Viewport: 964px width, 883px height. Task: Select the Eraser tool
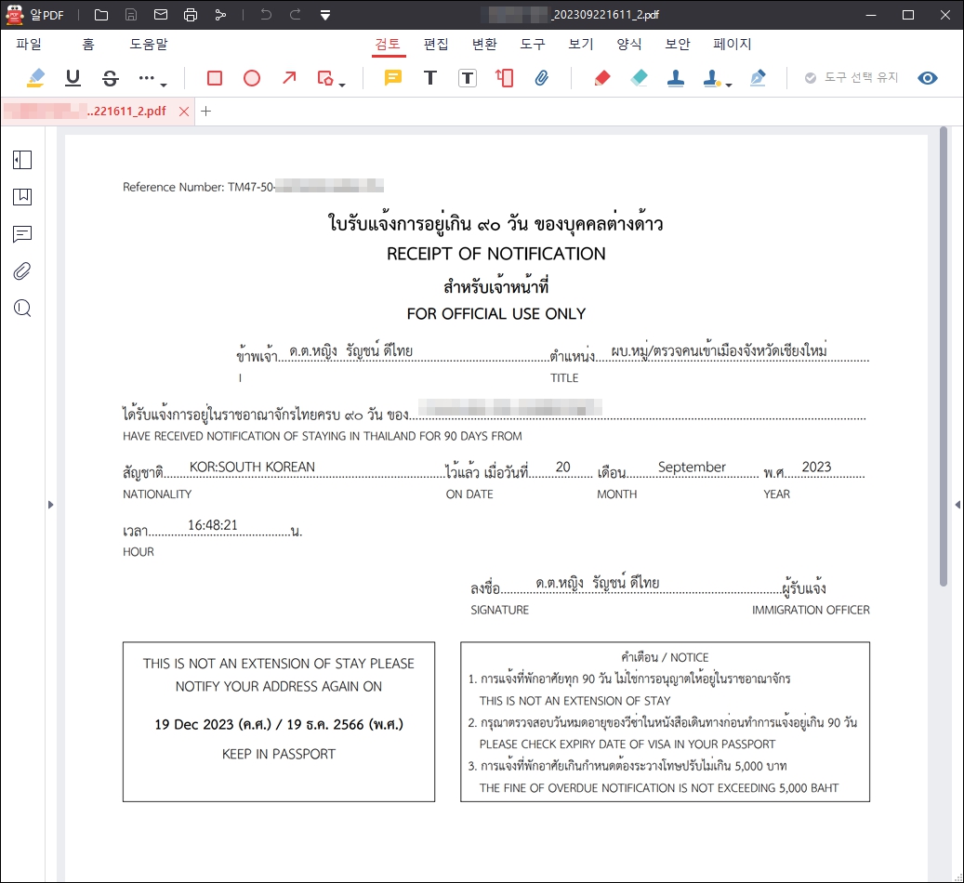point(639,78)
